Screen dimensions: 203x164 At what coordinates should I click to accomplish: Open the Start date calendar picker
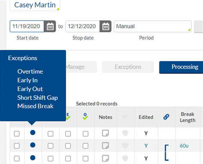[x=50, y=26]
